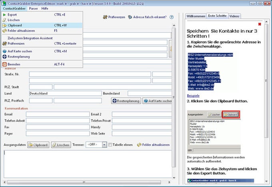The height and width of the screenshot is (187, 272).
Task: Choose Löschen from the ContactGrabber menu
Action: tap(42, 20)
